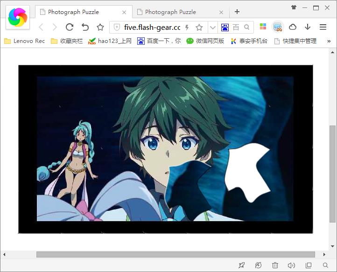Open page zoom magnifier in status bar
Viewport: 337px width, 272px height.
coord(325,265)
